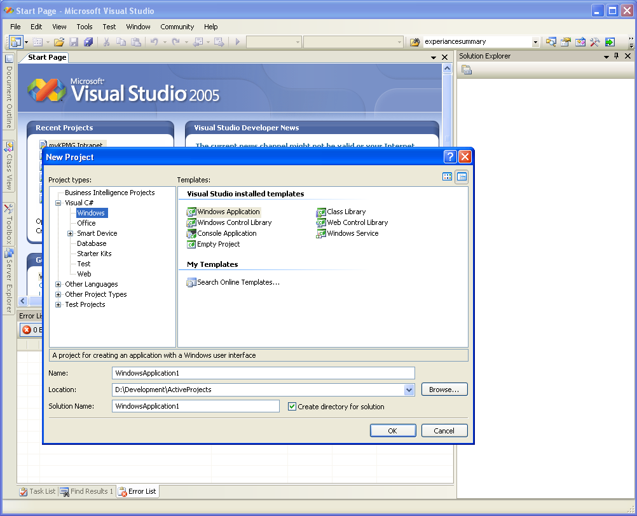This screenshot has width=637, height=516.
Task: Click the Navigate Backward toolbar icon
Action: tap(198, 42)
